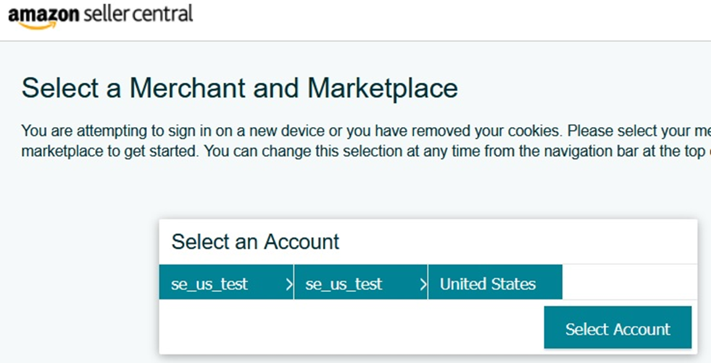The image size is (711, 363).
Task: Click the chevron after second se_us_test
Action: click(423, 285)
